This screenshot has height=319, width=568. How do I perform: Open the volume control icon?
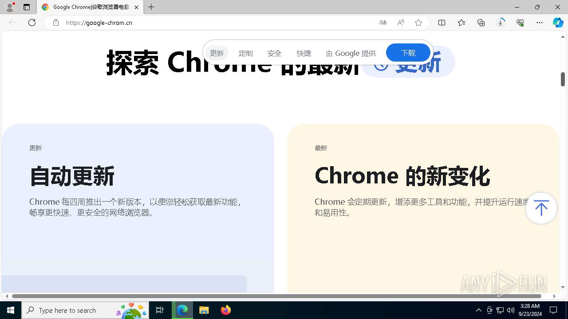[510, 310]
